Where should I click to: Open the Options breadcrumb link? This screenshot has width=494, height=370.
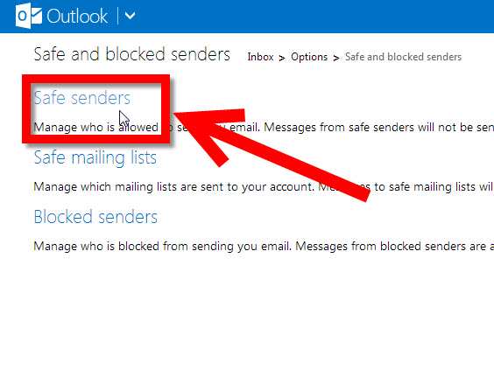coord(309,57)
